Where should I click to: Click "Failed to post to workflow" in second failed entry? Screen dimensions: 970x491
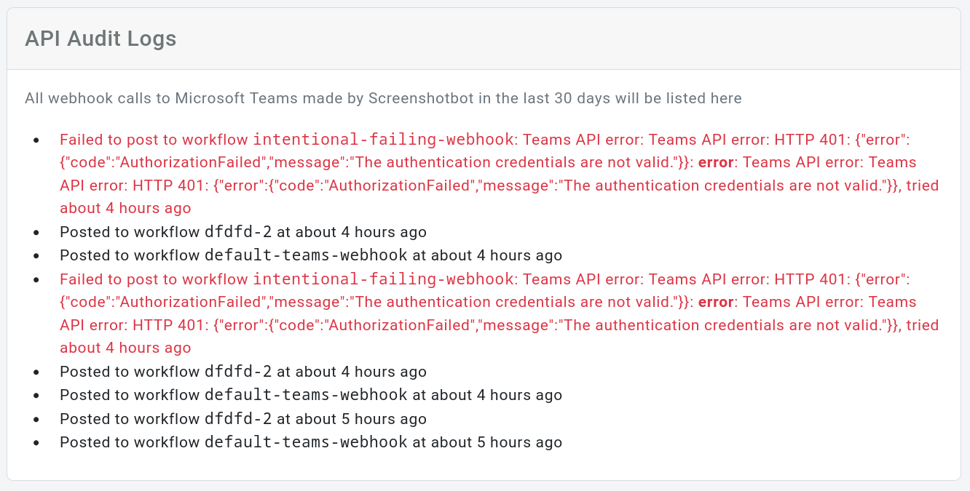coord(154,279)
